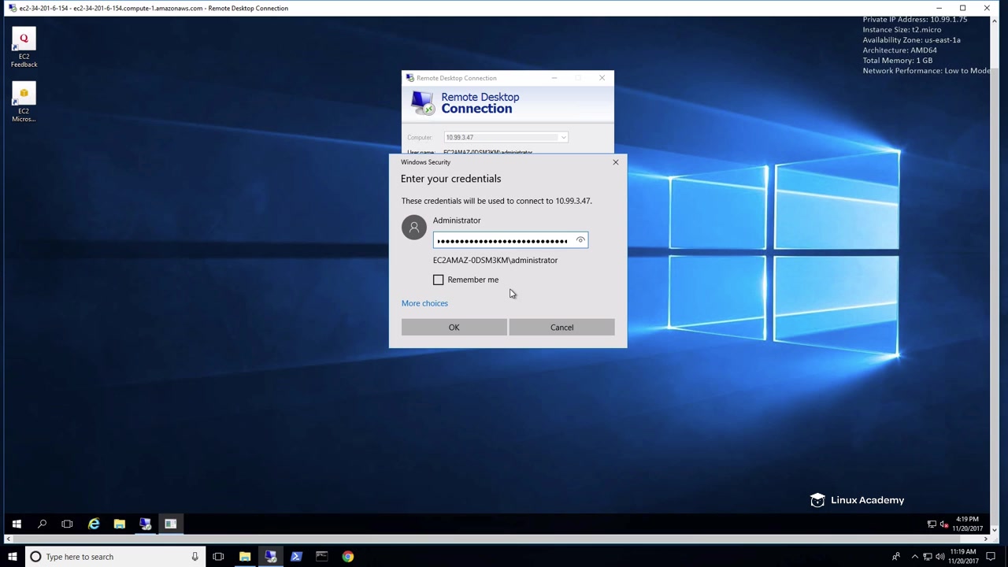Focus the password input field
This screenshot has height=567, width=1008.
(510, 240)
